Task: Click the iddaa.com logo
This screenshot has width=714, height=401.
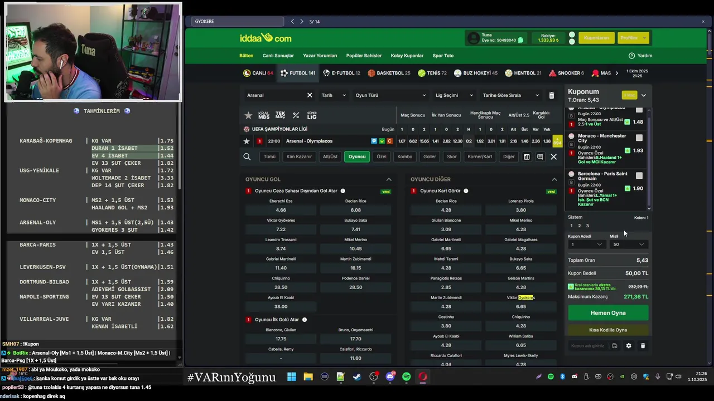Action: (266, 38)
